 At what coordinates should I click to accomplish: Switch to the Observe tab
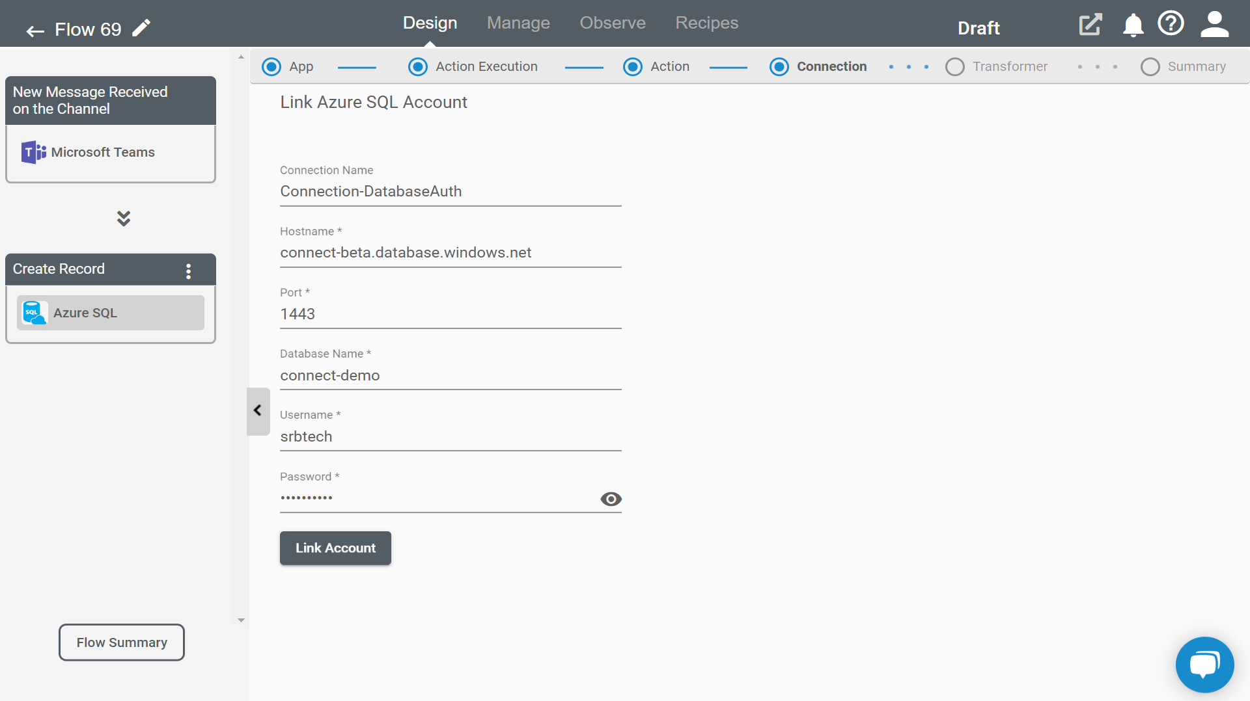coord(613,23)
